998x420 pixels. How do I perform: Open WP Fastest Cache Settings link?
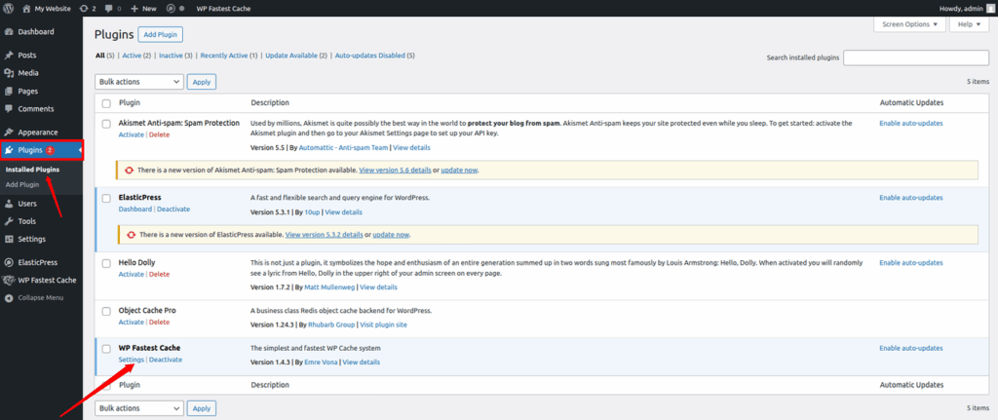[x=132, y=361]
